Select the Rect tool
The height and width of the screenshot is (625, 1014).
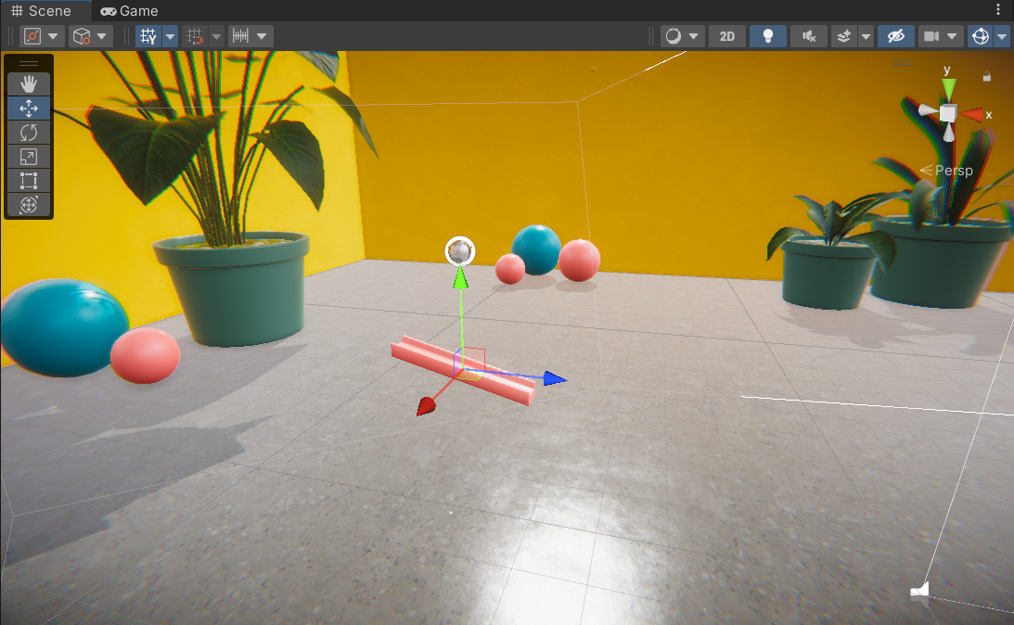tap(29, 180)
